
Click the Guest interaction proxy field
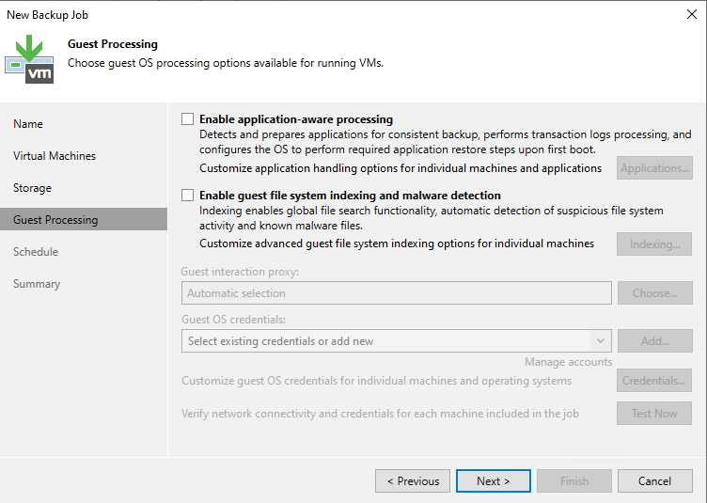[396, 293]
